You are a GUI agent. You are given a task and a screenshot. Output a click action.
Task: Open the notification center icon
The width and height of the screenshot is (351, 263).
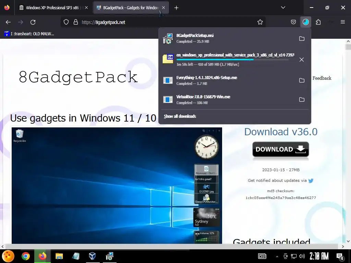pos(340,256)
